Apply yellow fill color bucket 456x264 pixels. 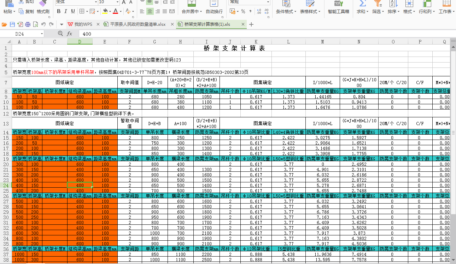point(105,11)
